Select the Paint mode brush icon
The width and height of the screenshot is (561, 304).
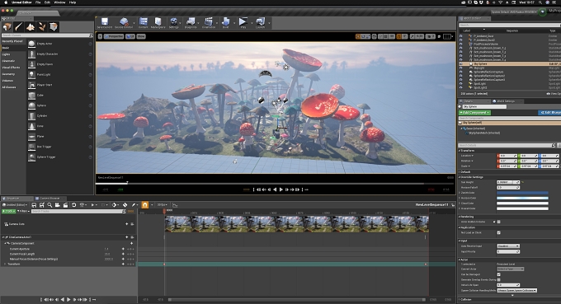click(x=19, y=27)
